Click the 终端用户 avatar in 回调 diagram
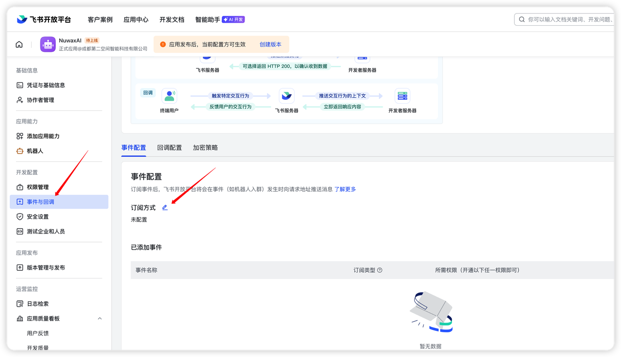This screenshot has height=357, width=621. point(169,96)
